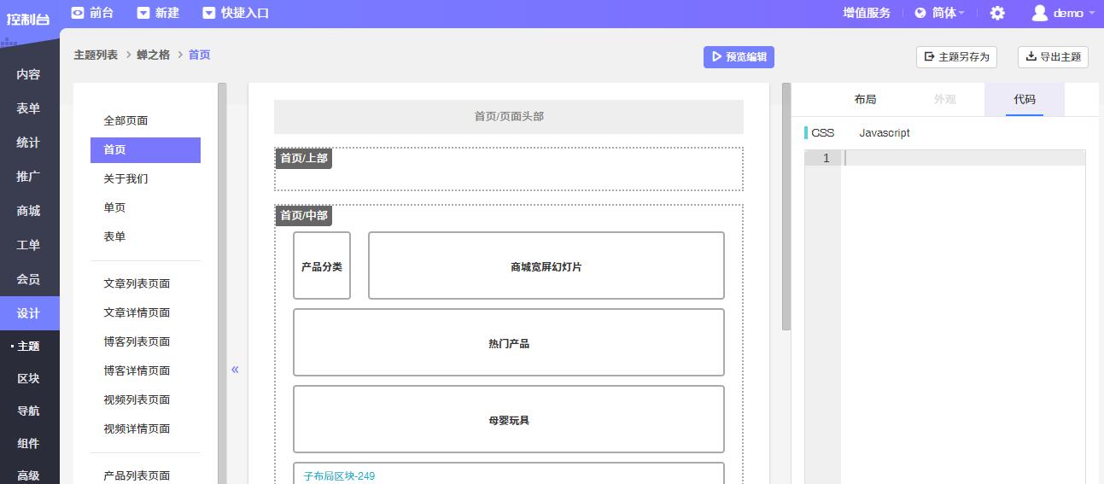Viewport: 1104px width, 484px height.
Task: Select the CSS code sub-tab
Action: click(x=822, y=133)
